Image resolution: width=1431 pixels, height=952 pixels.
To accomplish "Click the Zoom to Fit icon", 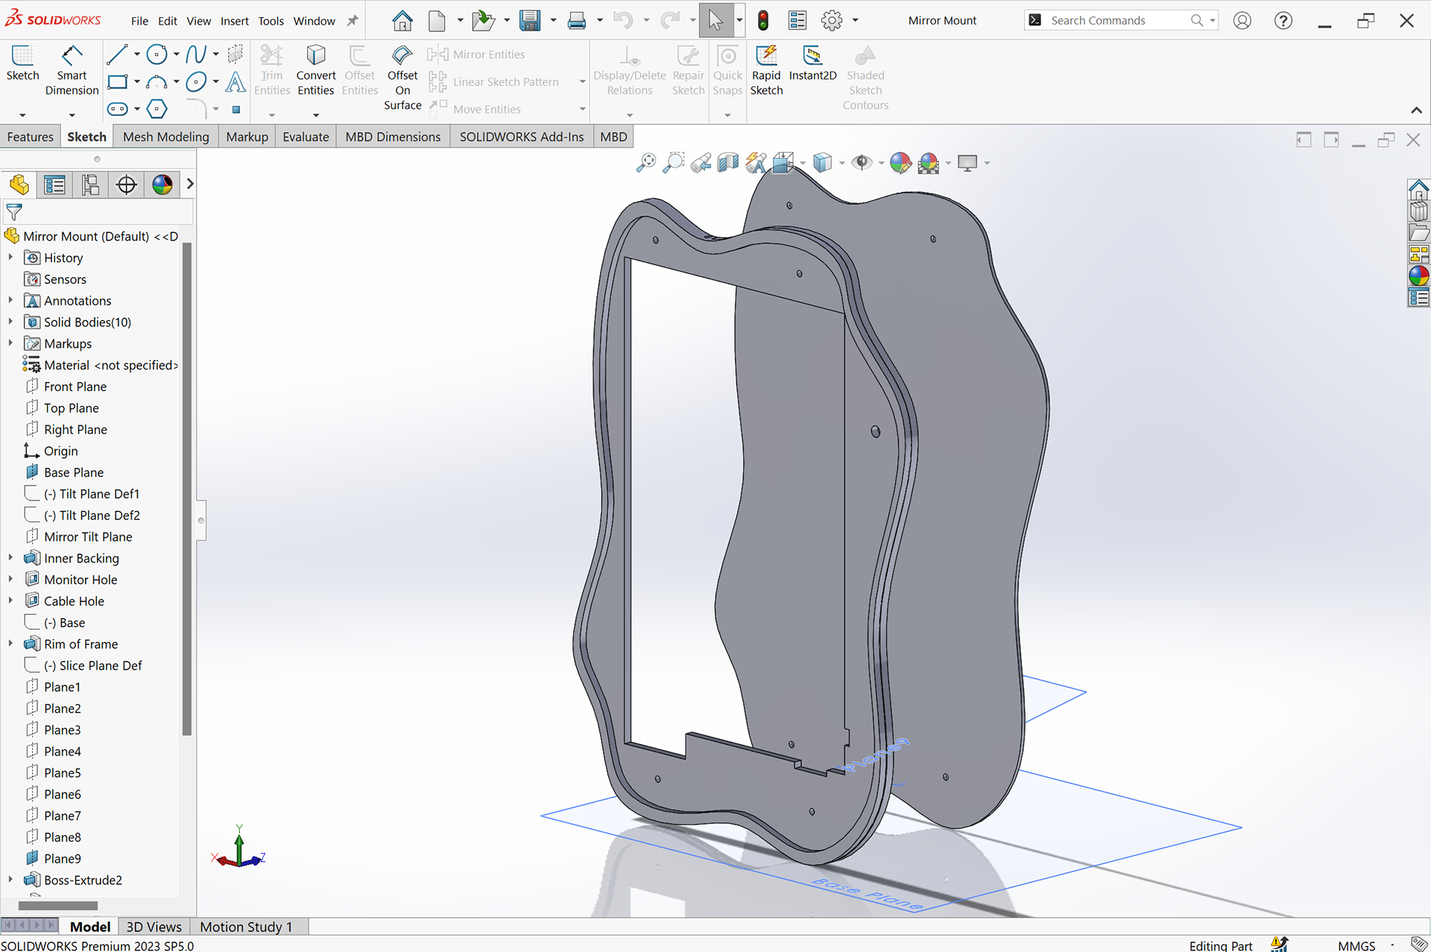I will tap(645, 162).
